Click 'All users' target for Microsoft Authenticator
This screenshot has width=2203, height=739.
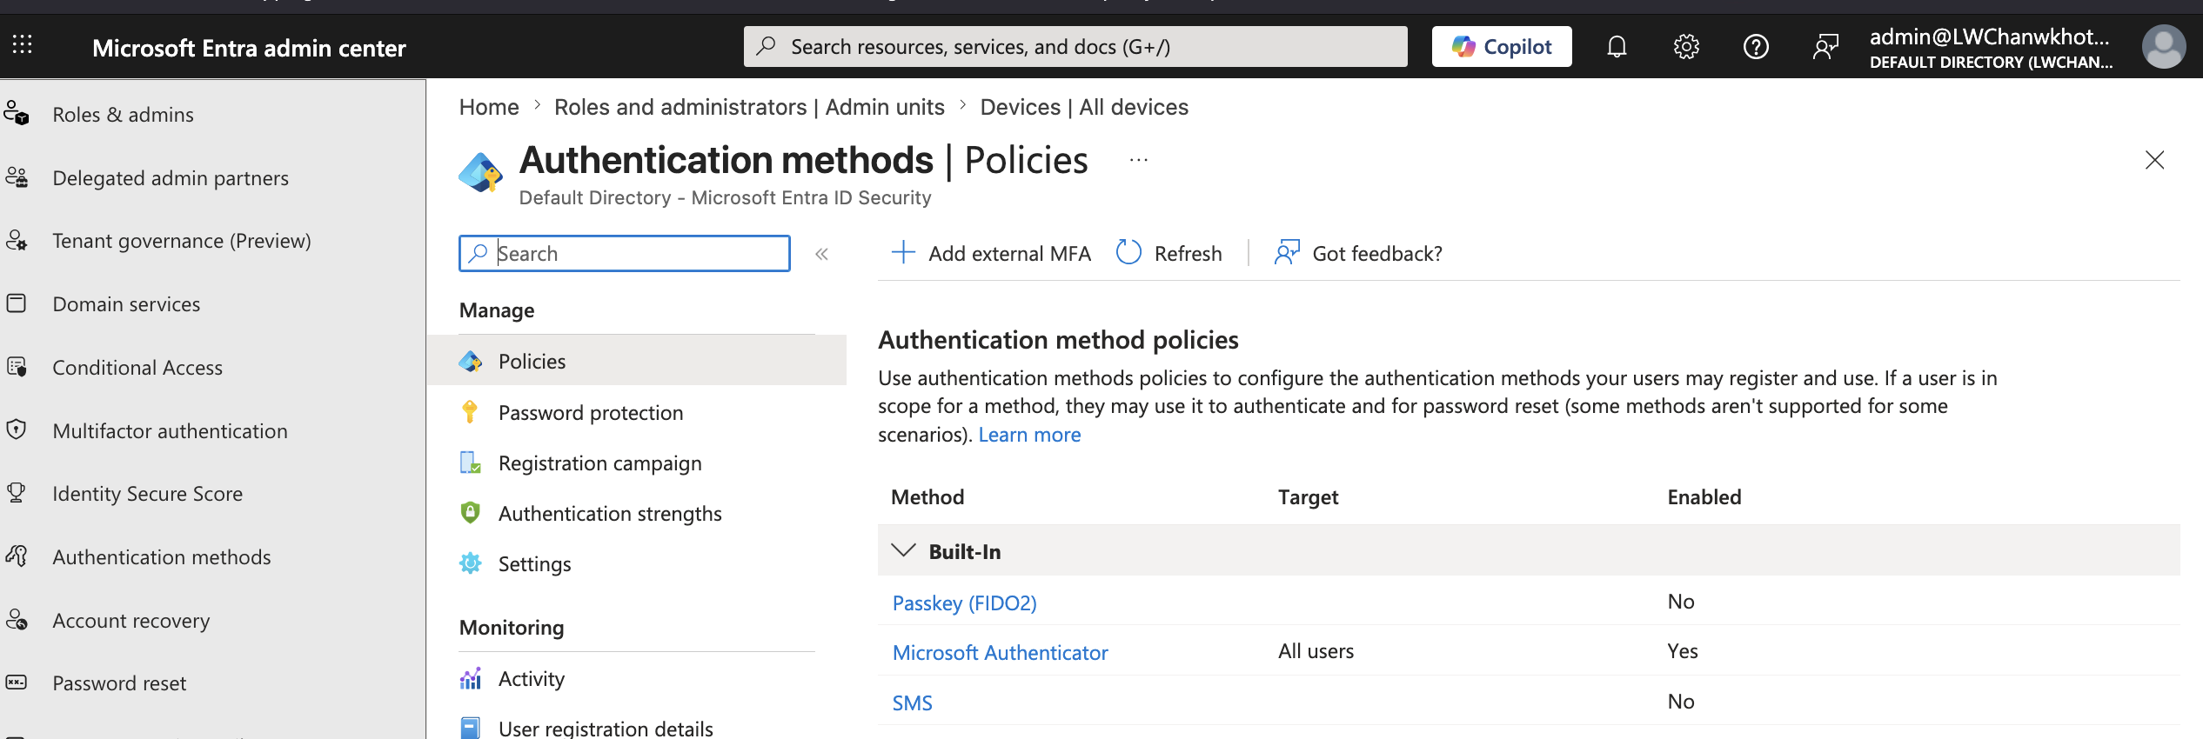[1316, 651]
